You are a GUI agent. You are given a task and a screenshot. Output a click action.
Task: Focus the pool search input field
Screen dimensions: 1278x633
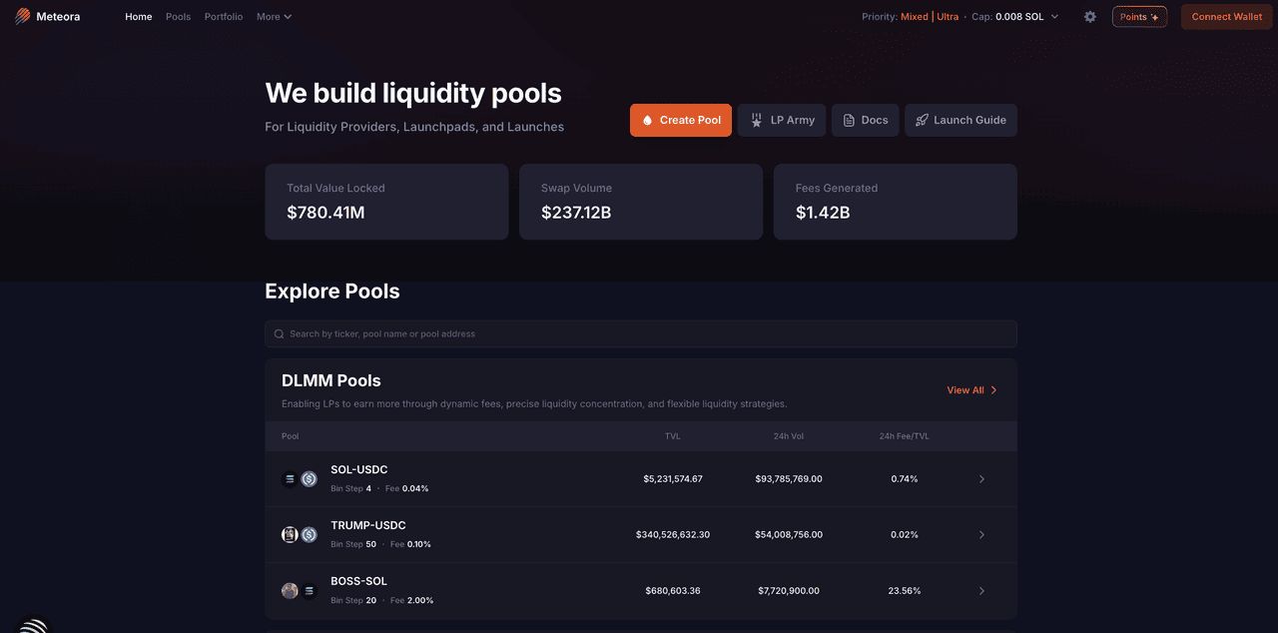point(649,334)
